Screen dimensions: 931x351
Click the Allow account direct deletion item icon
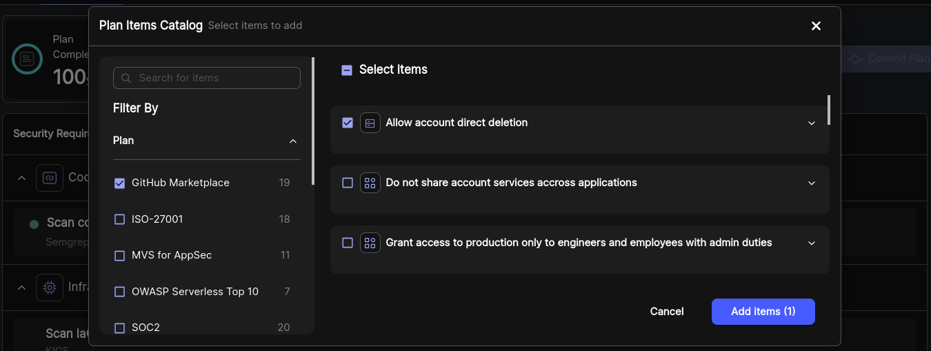(370, 123)
